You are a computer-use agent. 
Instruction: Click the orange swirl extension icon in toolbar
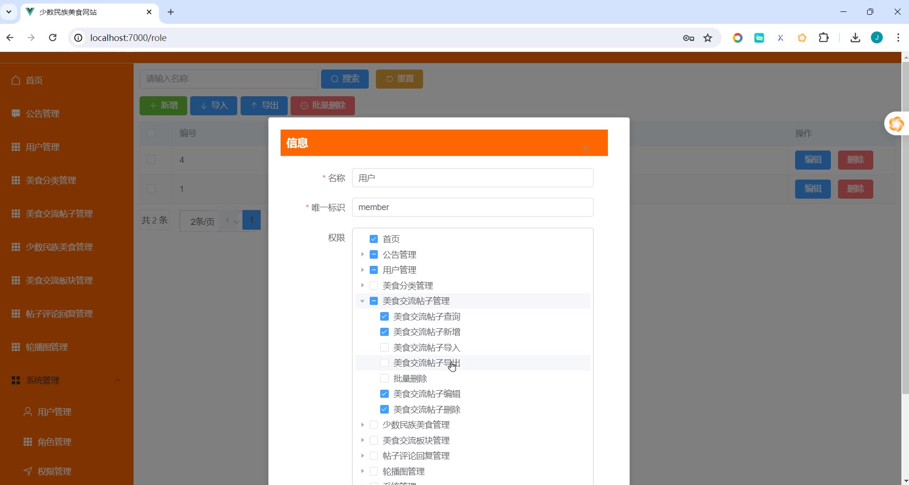(802, 38)
